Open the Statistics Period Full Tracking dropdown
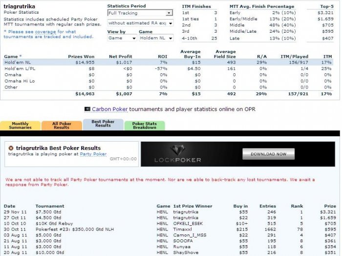 click(140, 13)
